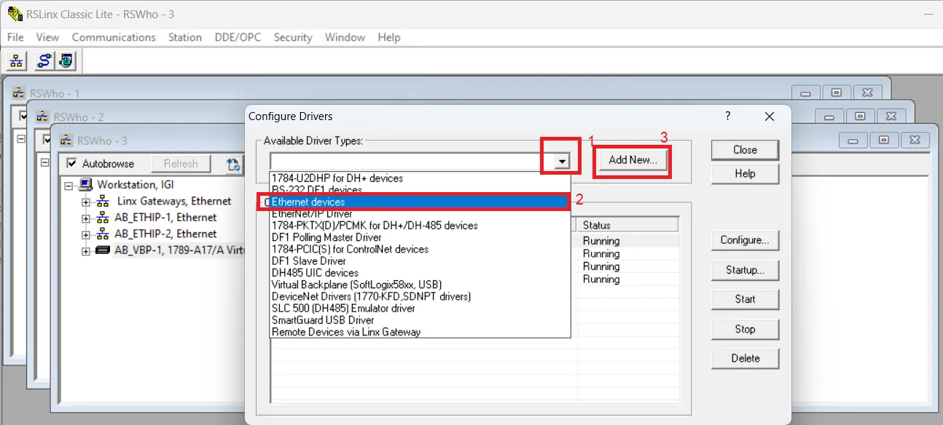This screenshot has width=943, height=425.
Task: Click the Delete button
Action: coord(745,358)
